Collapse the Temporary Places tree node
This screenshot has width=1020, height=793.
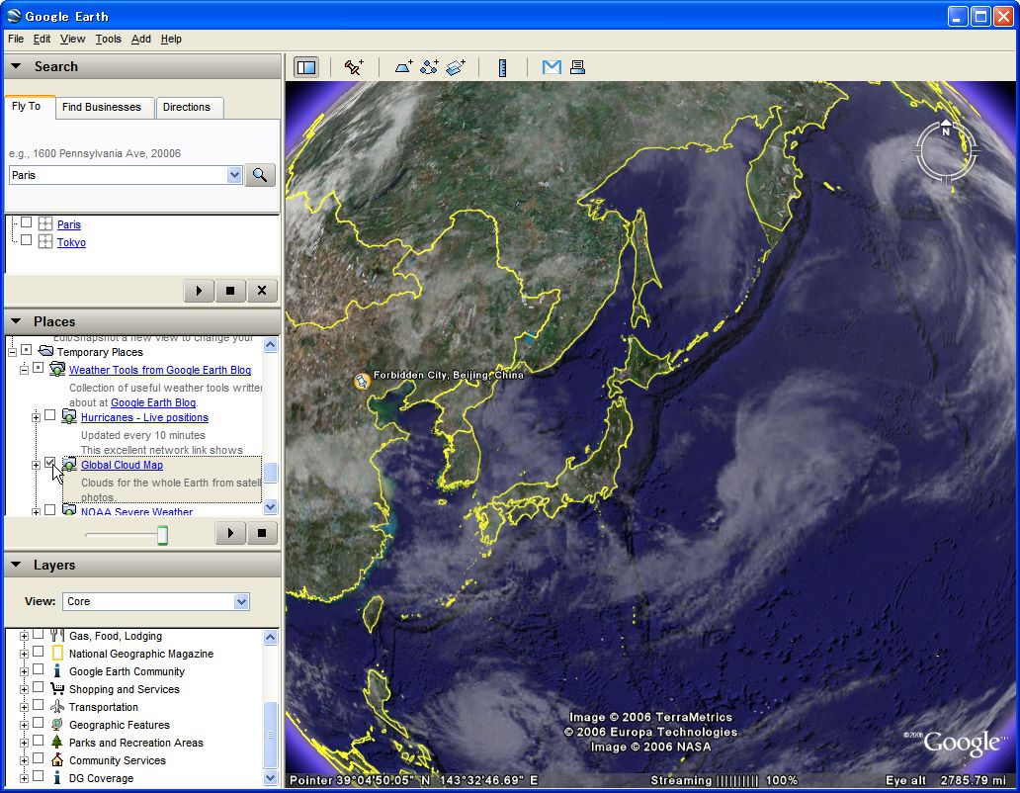[x=13, y=352]
